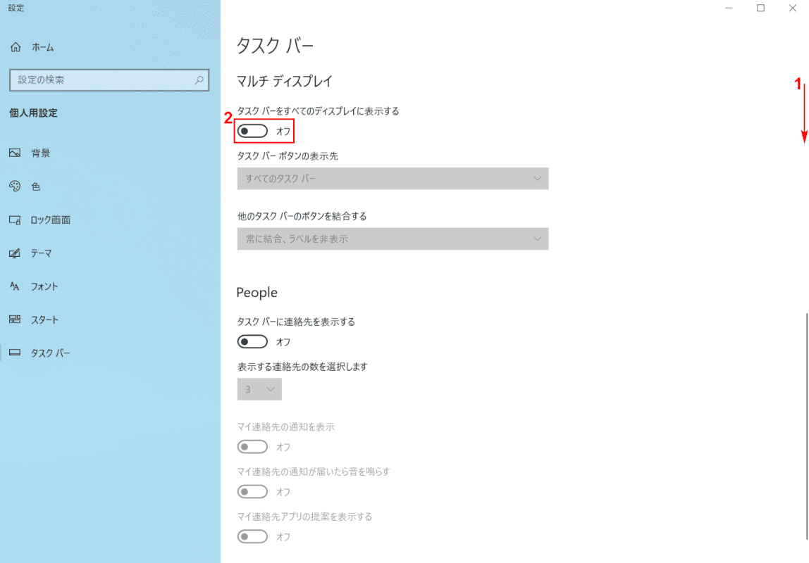The width and height of the screenshot is (809, 563).
Task: Close the 設定 window
Action: point(793,8)
